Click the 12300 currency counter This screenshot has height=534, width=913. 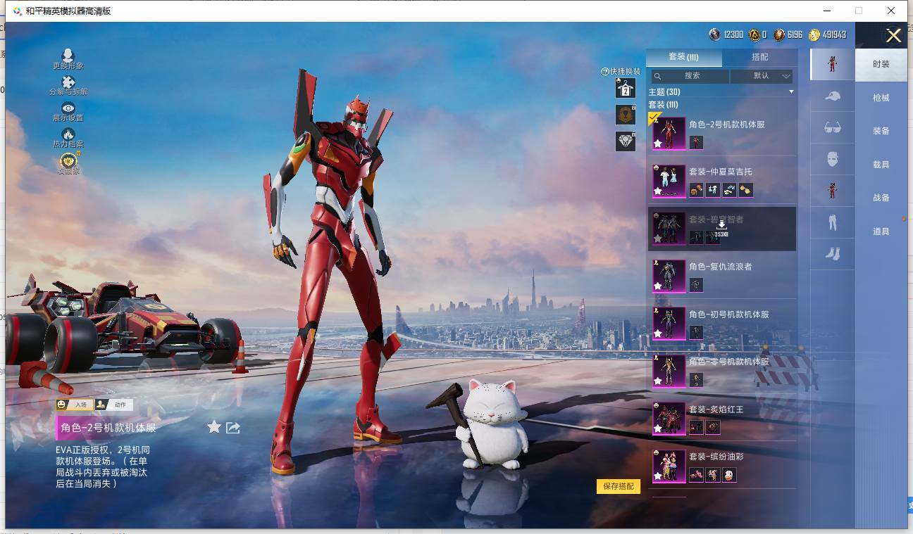coord(726,34)
